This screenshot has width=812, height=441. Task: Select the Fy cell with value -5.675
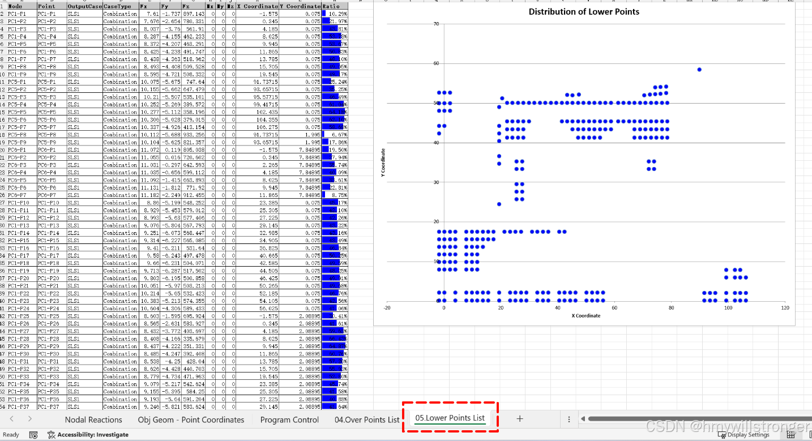[170, 82]
